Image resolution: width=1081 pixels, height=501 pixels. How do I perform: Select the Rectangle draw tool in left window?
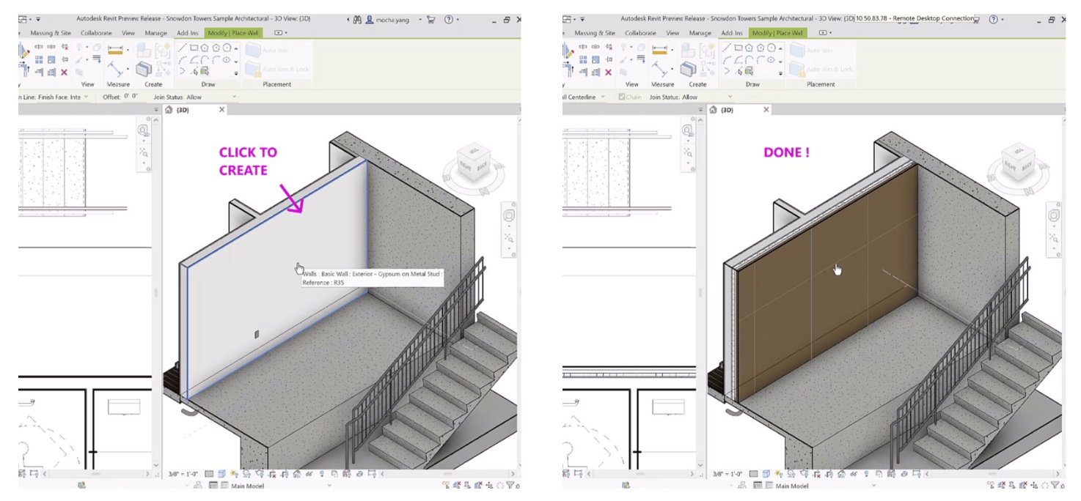(x=194, y=48)
